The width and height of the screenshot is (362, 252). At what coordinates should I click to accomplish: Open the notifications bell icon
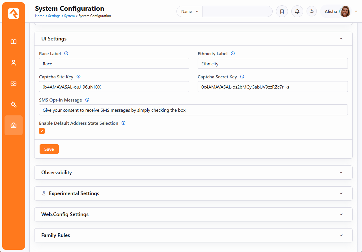297,12
